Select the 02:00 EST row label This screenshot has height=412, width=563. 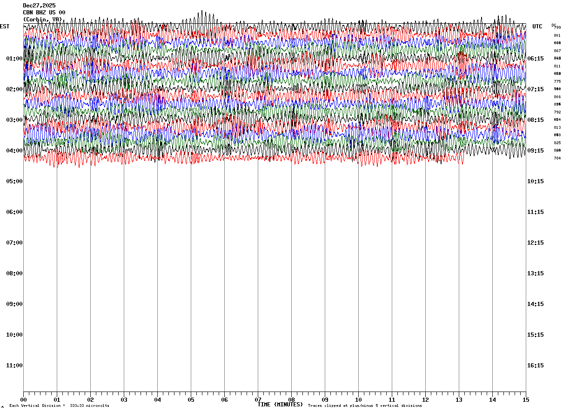(14, 89)
